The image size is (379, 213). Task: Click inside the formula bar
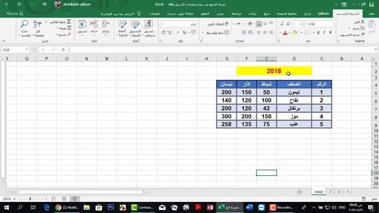(x=221, y=50)
